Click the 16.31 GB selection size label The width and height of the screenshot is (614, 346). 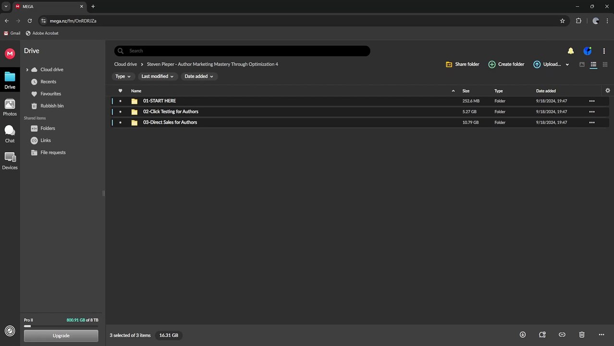click(169, 335)
